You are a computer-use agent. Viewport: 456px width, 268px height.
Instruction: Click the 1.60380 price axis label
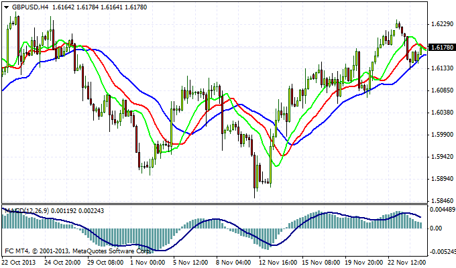point(441,113)
